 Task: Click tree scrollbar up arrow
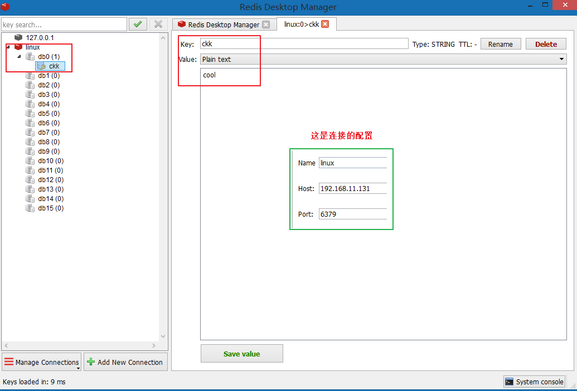tap(163, 37)
